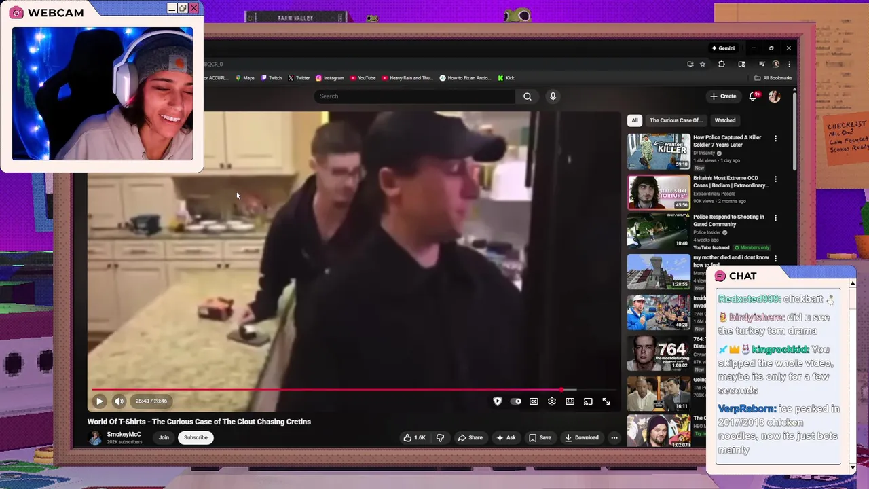Image resolution: width=869 pixels, height=489 pixels.
Task: Download the video
Action: 582,437
